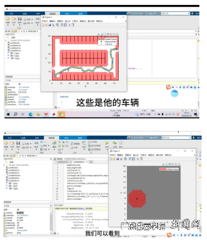207x240 pixels.
Task: Open New dropdown arrow in top MATLAB window
Action: tap(8, 25)
